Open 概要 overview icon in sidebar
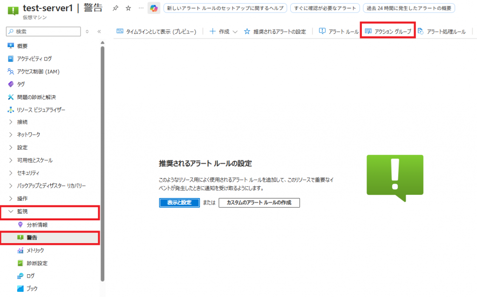The image size is (477, 297). tap(12, 46)
